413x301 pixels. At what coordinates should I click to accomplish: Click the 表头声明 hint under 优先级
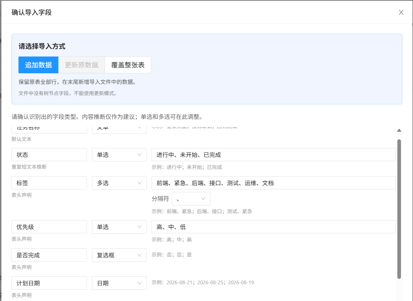(x=22, y=239)
